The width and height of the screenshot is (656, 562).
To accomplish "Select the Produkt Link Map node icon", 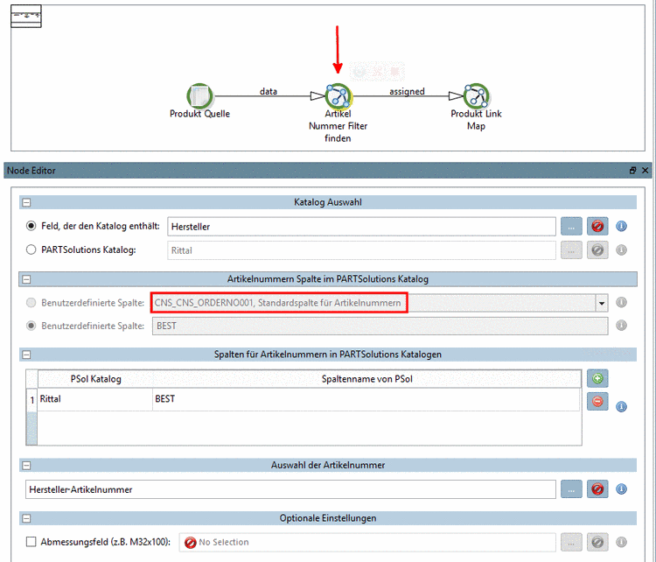I will coord(476,96).
